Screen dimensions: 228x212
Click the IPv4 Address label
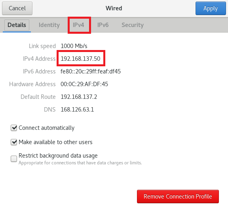click(x=39, y=59)
